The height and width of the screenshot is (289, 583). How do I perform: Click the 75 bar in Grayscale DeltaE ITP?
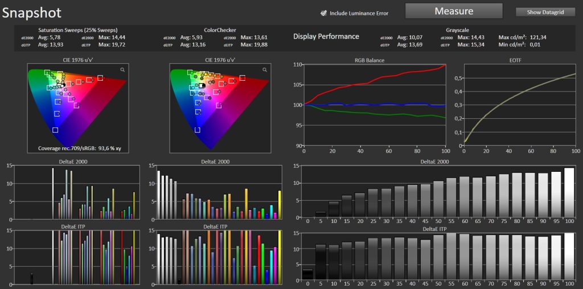[x=504, y=258]
